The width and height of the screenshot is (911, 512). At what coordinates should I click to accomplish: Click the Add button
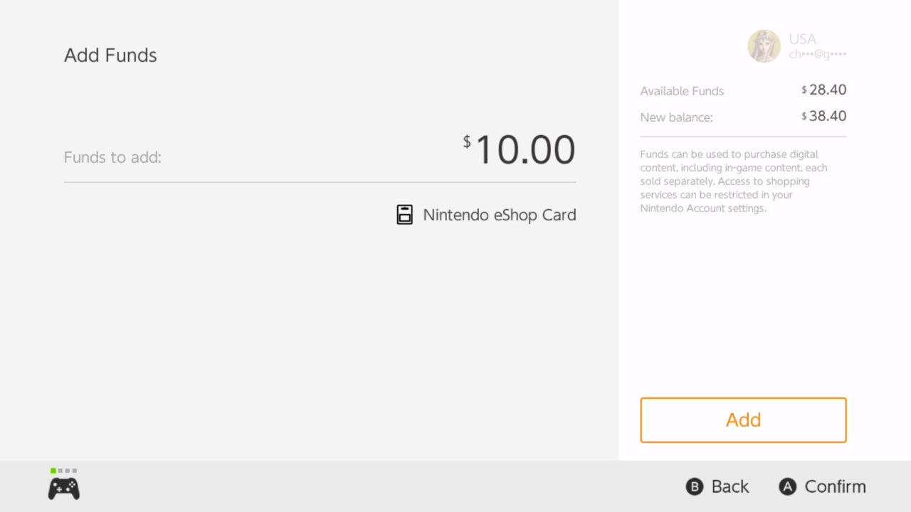[x=743, y=420]
